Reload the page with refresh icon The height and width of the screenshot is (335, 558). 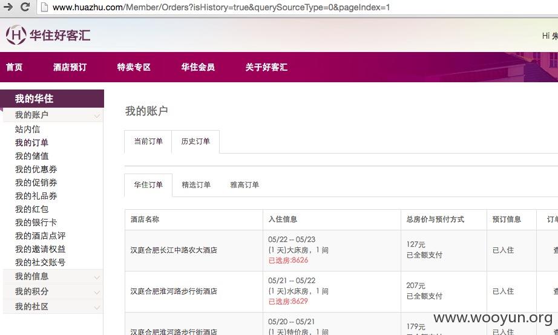25,7
